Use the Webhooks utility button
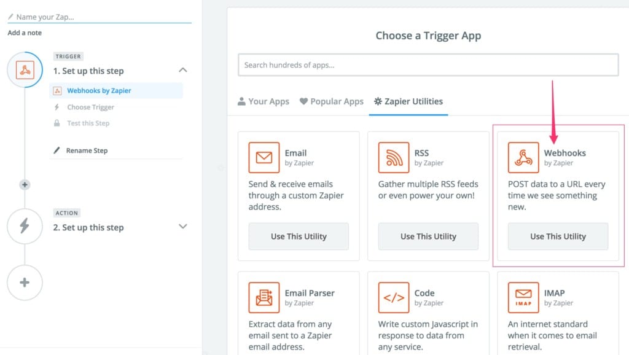Screen dimensions: 629x355 pyautogui.click(x=558, y=236)
